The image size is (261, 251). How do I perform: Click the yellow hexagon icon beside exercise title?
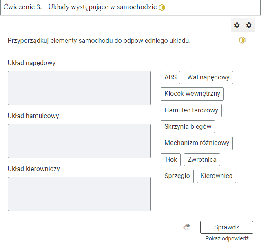tap(162, 7)
